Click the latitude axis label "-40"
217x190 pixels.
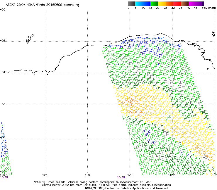point(3,171)
